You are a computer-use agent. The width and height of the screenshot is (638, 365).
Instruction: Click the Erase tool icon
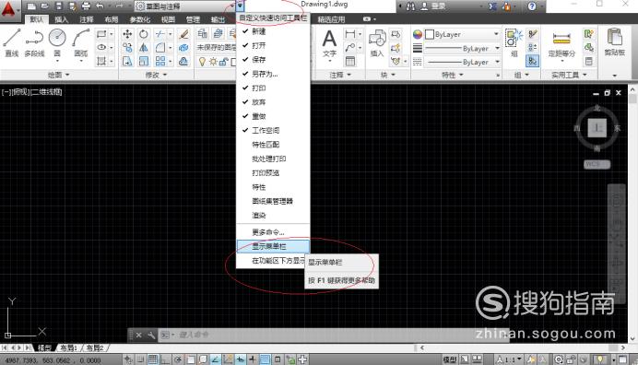[183, 35]
